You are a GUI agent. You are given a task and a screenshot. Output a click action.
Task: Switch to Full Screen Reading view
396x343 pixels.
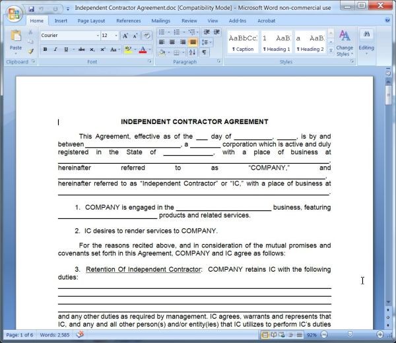(274, 335)
